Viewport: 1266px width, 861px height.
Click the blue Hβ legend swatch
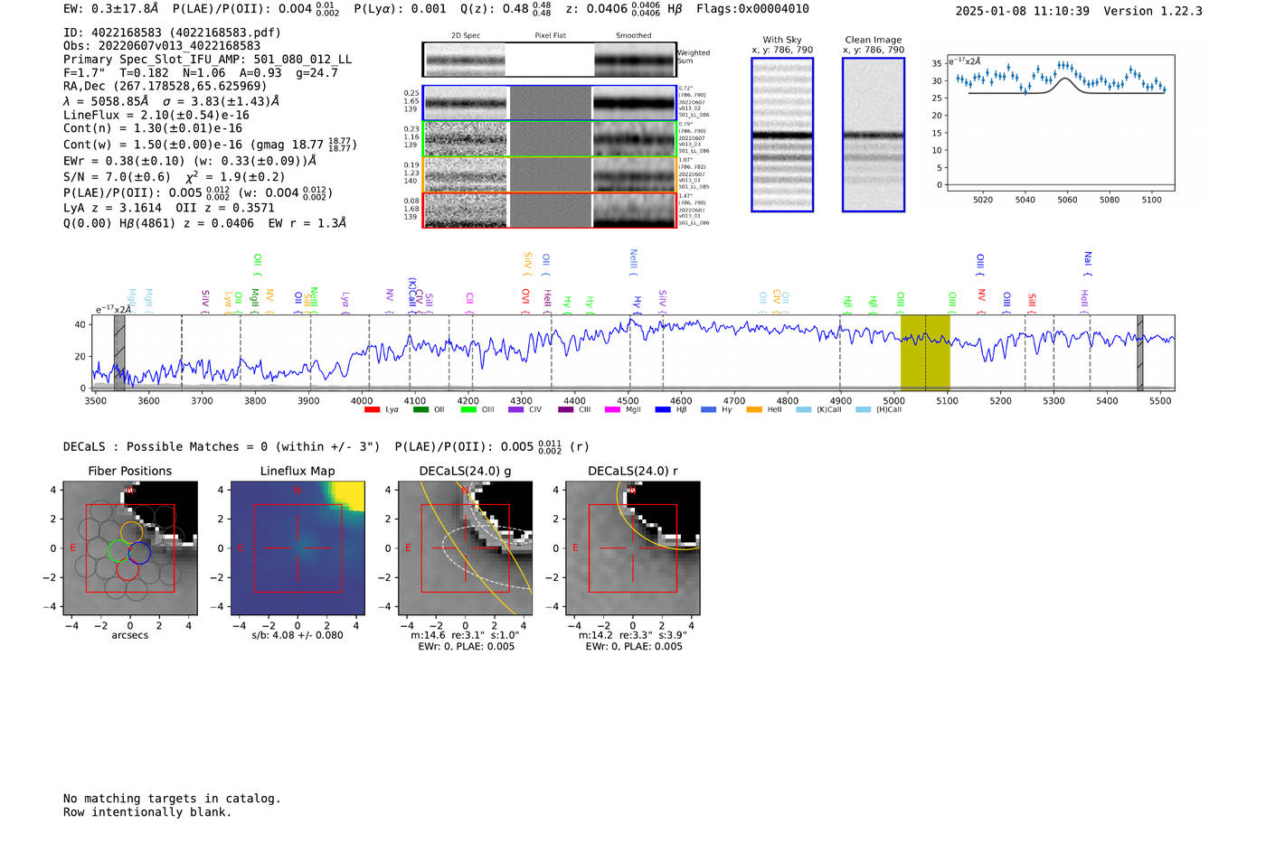click(663, 410)
